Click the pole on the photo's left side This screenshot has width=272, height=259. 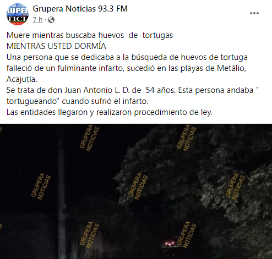pos(62,198)
